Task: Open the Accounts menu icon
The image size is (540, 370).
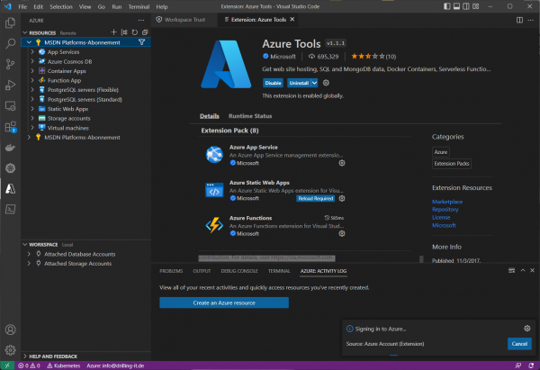Action: [10, 329]
